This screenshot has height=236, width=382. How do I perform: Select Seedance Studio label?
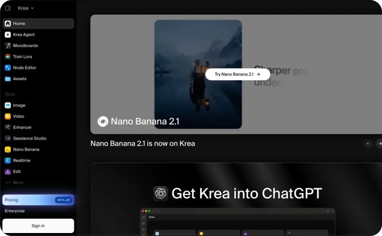pyautogui.click(x=30, y=138)
